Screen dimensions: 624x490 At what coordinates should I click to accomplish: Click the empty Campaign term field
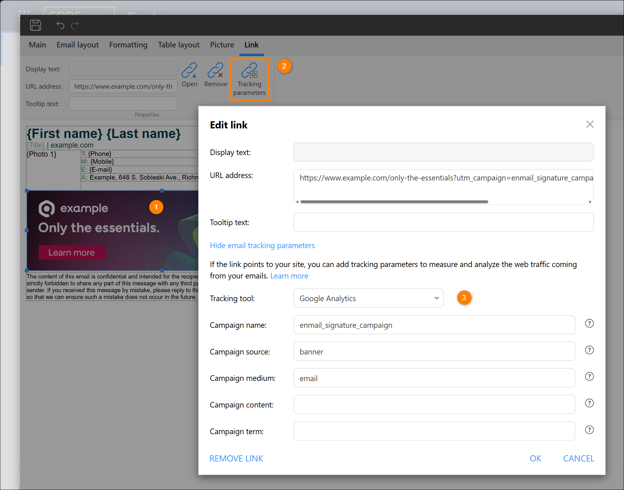click(434, 431)
